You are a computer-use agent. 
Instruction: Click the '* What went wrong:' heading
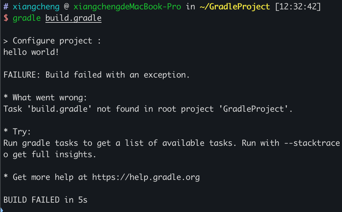pos(45,98)
